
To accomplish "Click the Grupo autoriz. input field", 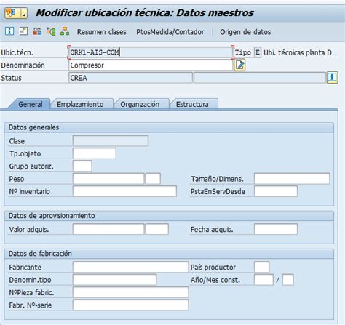I will [82, 166].
